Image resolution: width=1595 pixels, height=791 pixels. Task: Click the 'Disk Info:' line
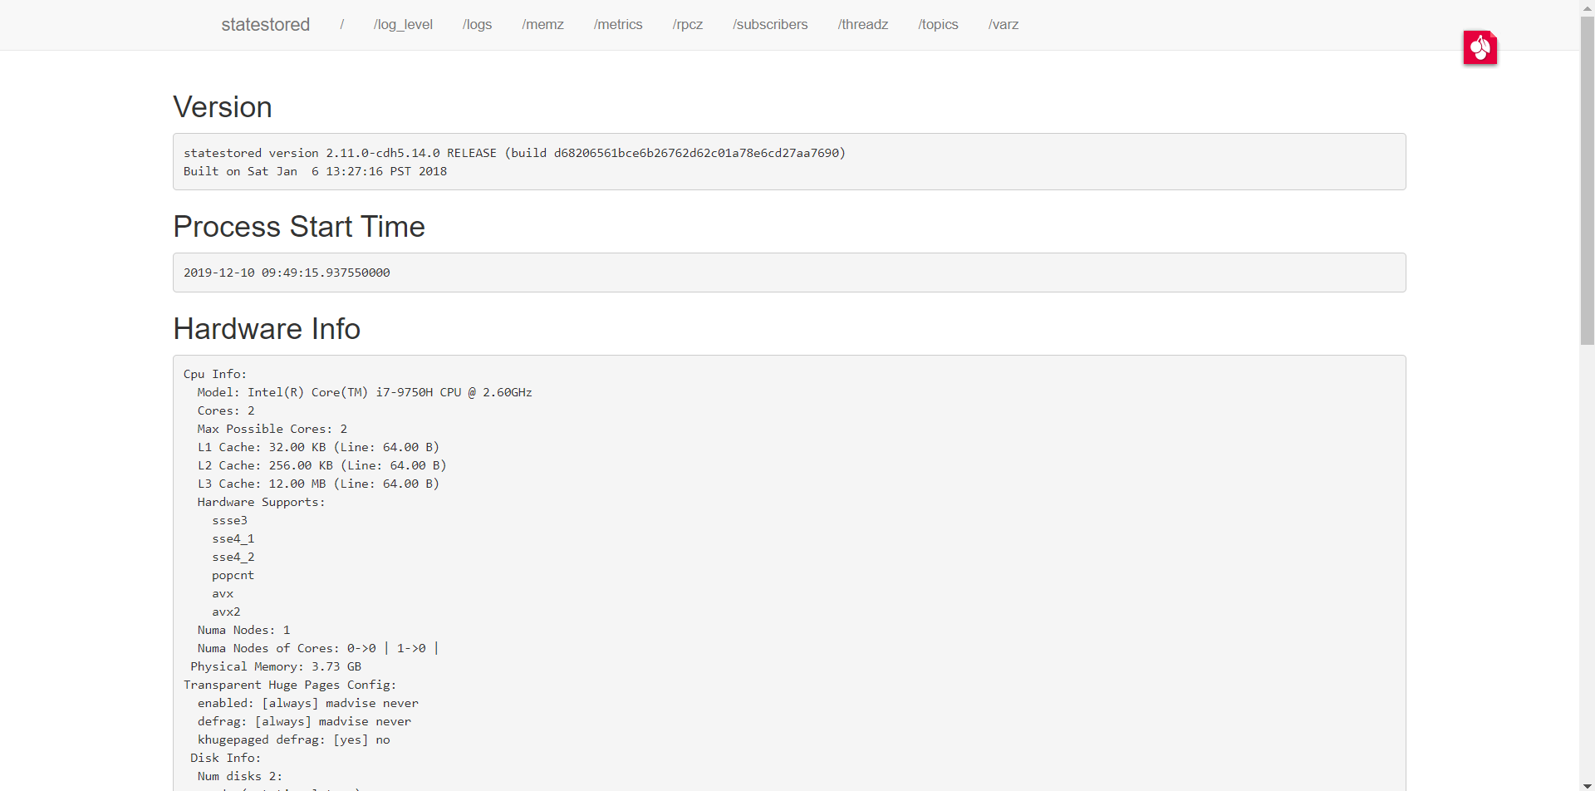(225, 758)
